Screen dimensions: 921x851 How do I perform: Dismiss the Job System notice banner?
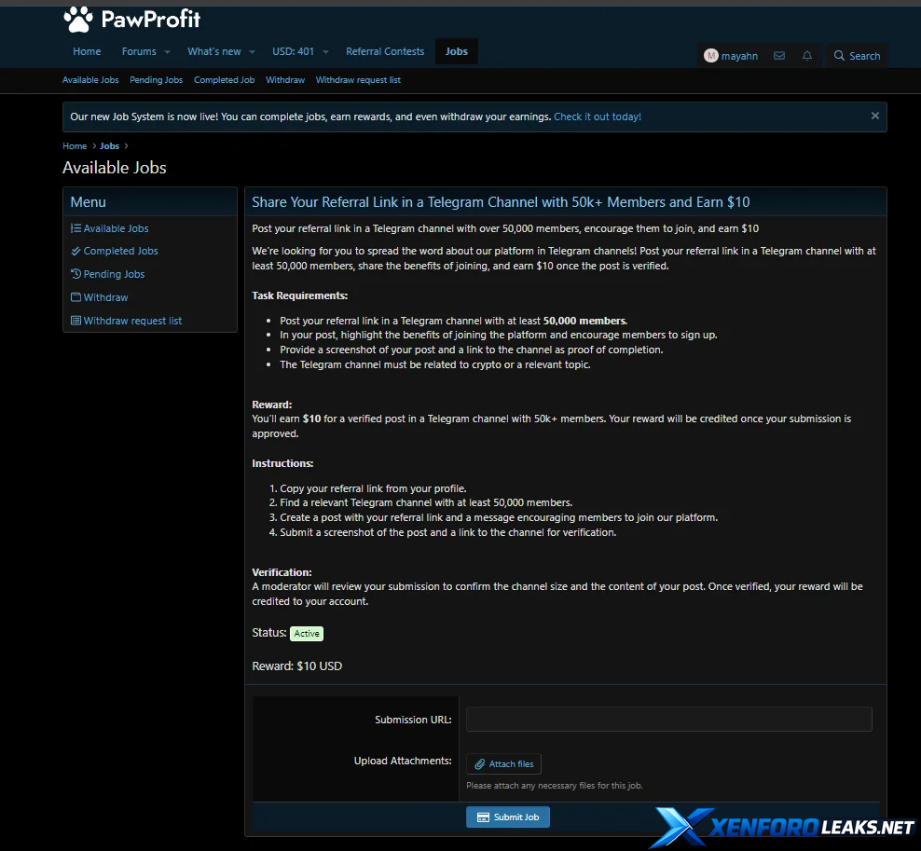[874, 117]
